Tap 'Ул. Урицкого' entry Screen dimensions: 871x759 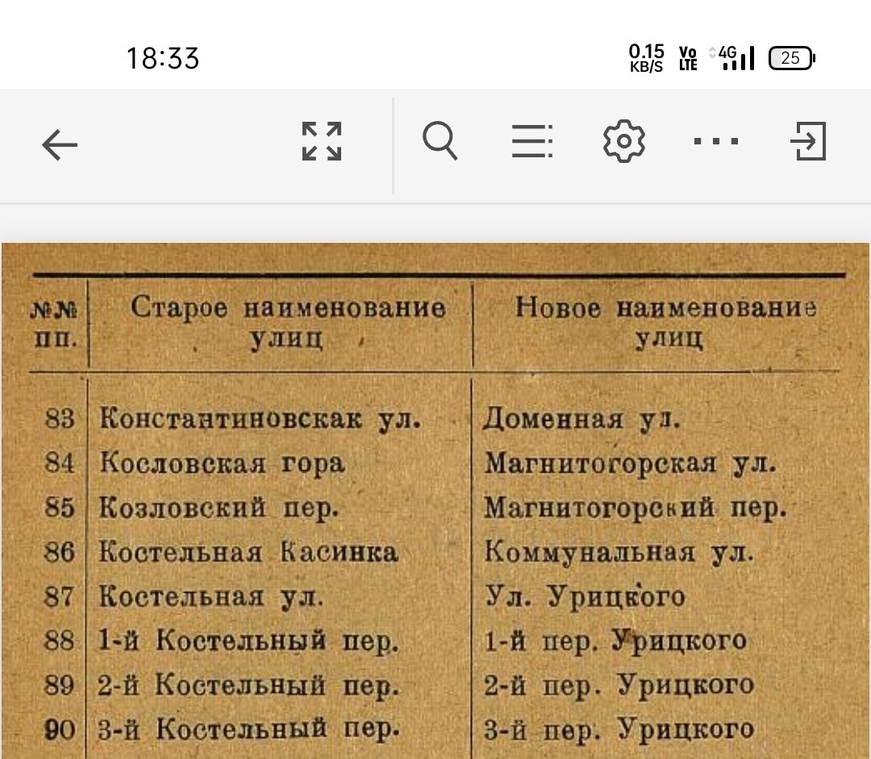click(x=585, y=596)
